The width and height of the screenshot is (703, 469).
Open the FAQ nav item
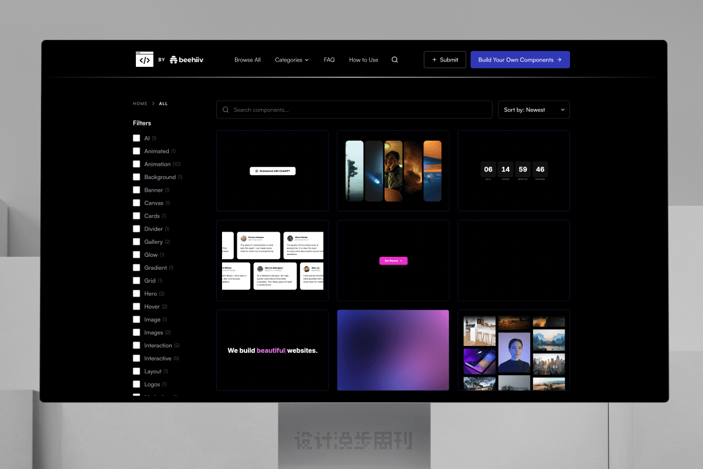pyautogui.click(x=329, y=60)
